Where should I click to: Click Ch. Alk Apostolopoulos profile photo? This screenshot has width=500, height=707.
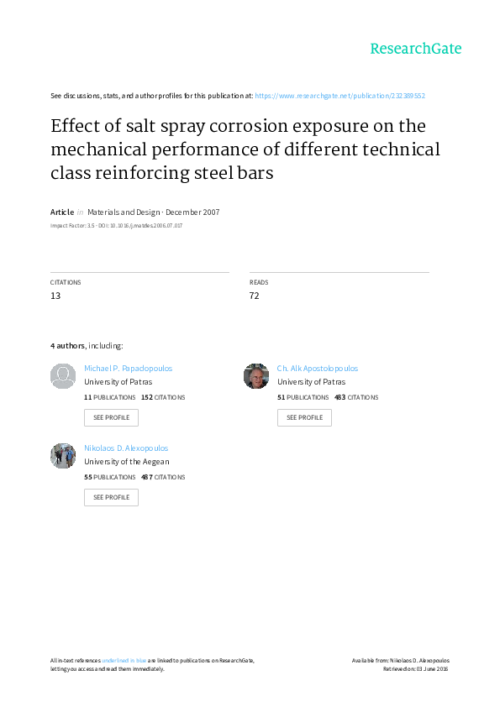point(255,376)
